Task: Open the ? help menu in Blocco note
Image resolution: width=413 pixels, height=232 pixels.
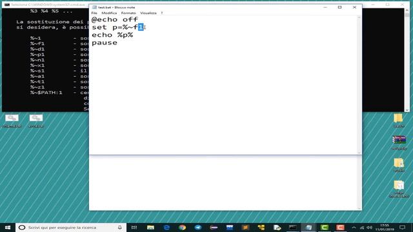Action: coord(162,13)
